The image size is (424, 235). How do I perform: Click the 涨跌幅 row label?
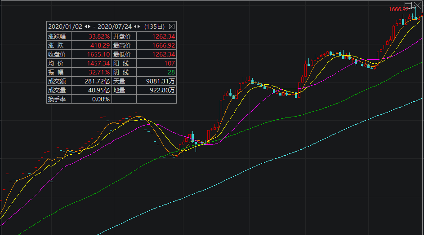tap(57, 36)
